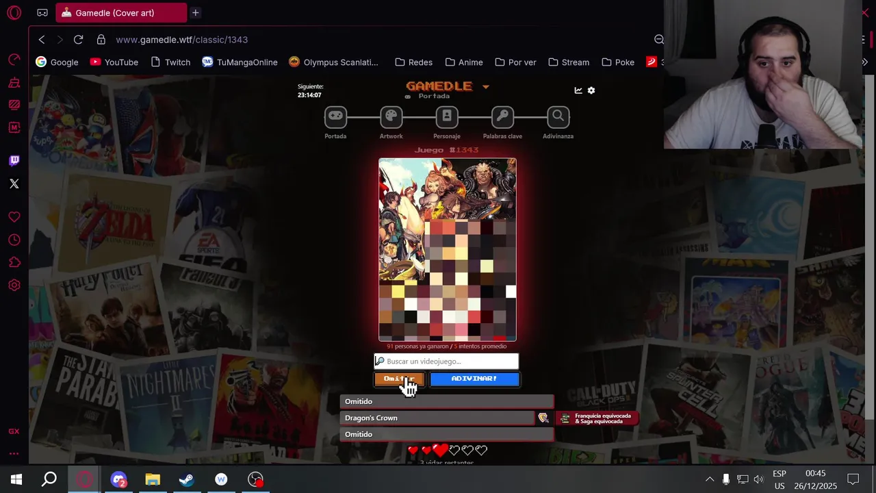Viewport: 876px width, 493px height.
Task: Switch to Personaje game mode
Action: 447,117
